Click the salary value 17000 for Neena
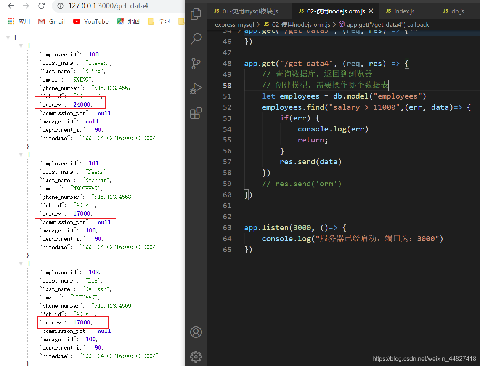Viewport: 480px width, 366px height. pyautogui.click(x=82, y=214)
